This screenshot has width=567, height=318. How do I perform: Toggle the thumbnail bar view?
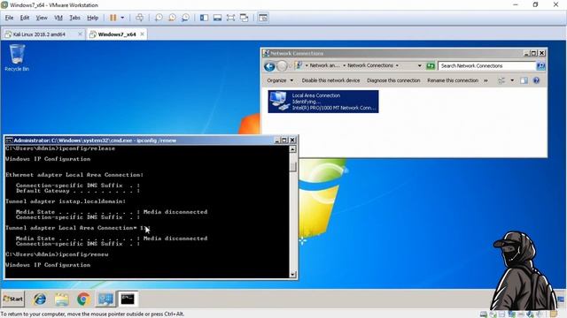pos(217,18)
